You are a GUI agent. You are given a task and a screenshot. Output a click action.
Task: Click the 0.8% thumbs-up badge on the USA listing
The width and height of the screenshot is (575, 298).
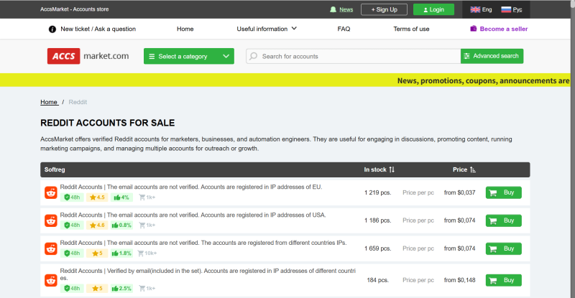tap(123, 225)
